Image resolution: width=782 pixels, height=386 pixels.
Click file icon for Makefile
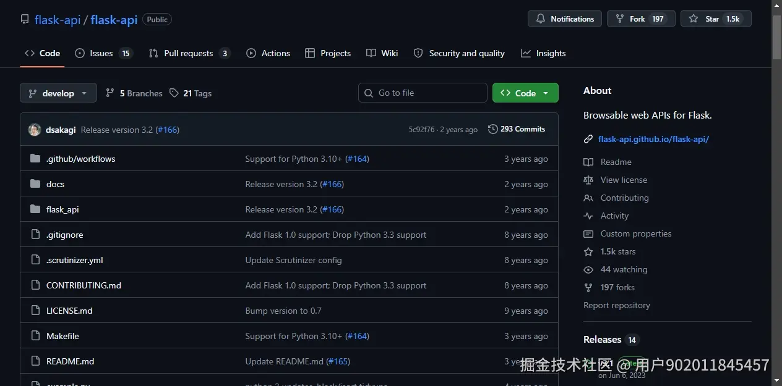(35, 336)
